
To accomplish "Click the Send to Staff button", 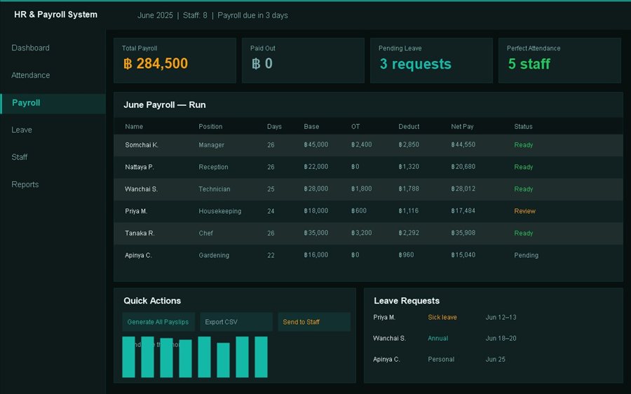I will (314, 322).
